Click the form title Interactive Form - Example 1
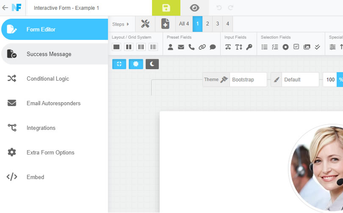 [x=66, y=8]
